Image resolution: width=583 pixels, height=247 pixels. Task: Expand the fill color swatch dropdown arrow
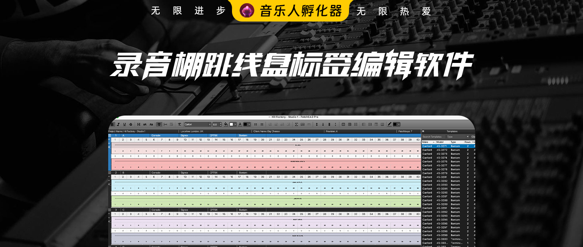coord(235,124)
